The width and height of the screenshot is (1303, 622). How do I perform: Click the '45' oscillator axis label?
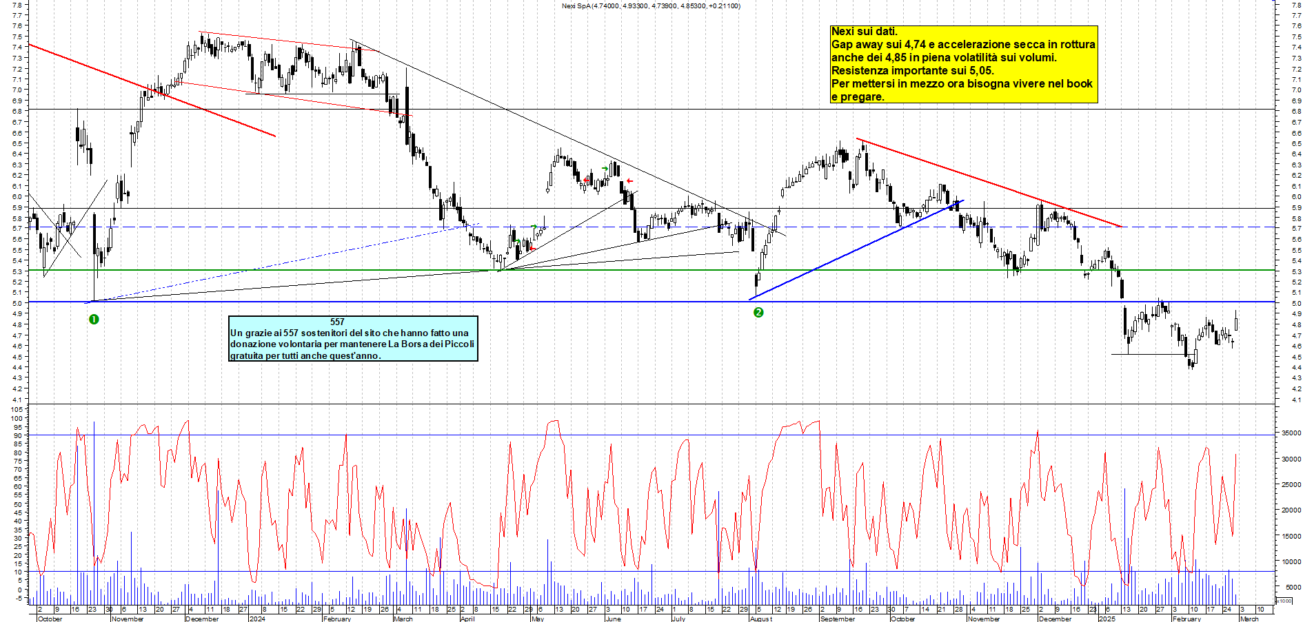coord(19,512)
